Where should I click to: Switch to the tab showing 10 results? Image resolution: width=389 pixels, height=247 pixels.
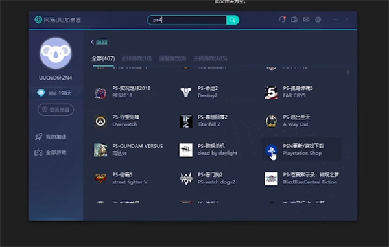pyautogui.click(x=136, y=58)
